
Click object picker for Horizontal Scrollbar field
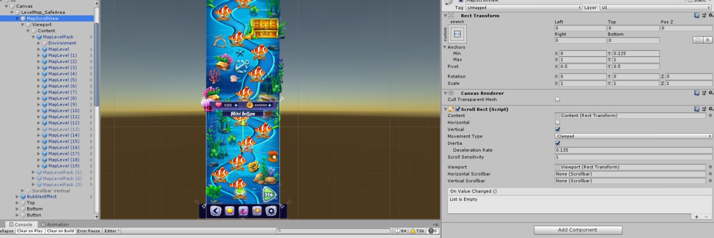click(710, 174)
